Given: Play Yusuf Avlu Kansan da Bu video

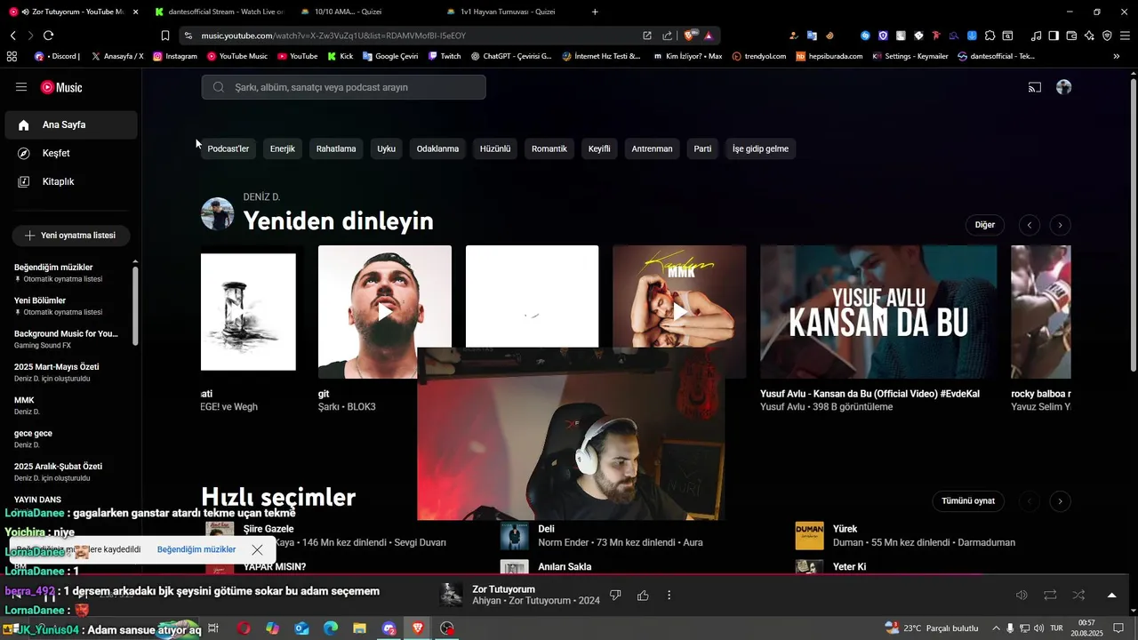Looking at the screenshot, I should click(878, 312).
